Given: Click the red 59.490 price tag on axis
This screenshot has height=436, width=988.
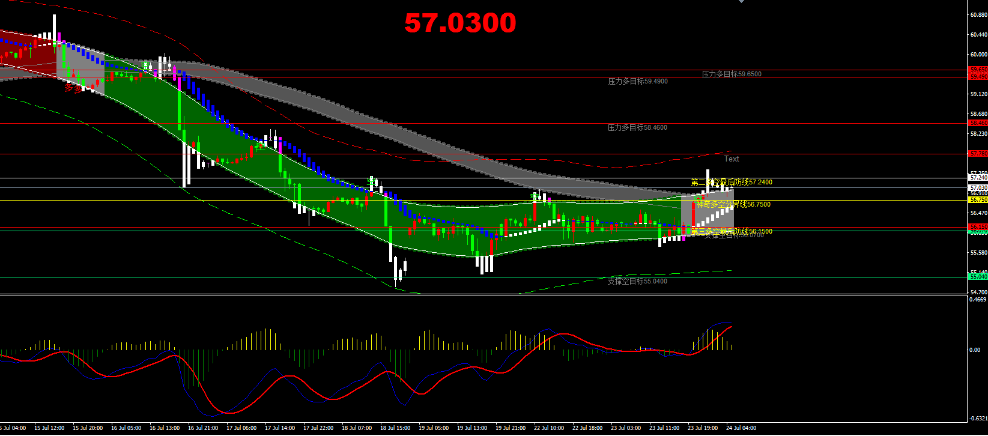Looking at the screenshot, I should point(978,77).
